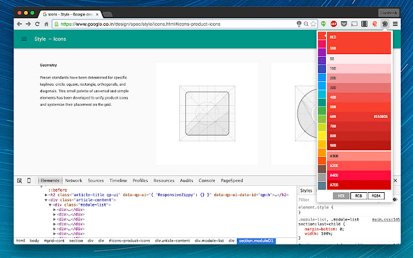Select HEX color format

pos(341,195)
